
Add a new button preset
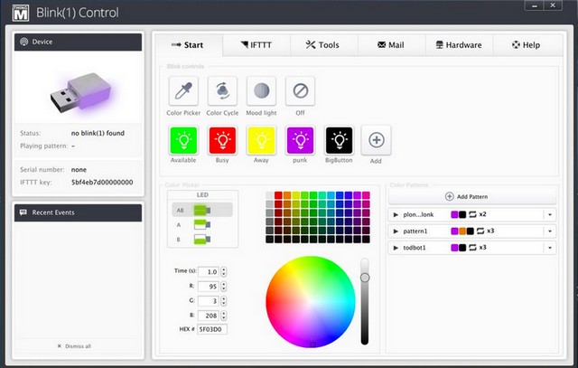pyautogui.click(x=376, y=140)
